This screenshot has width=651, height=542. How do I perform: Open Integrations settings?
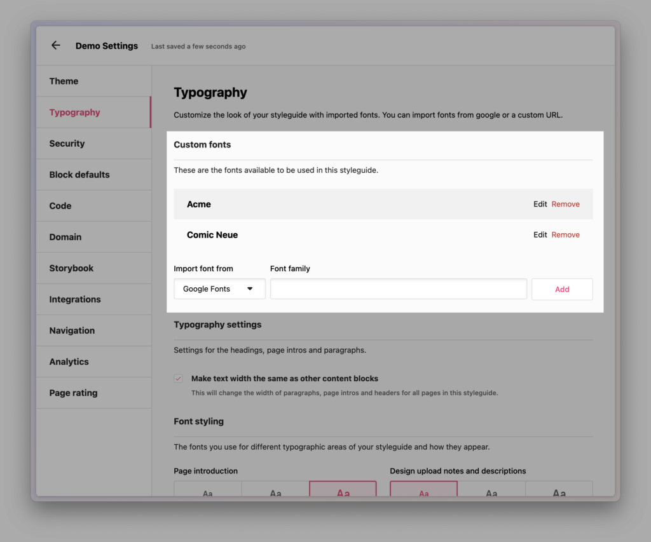tap(94, 299)
